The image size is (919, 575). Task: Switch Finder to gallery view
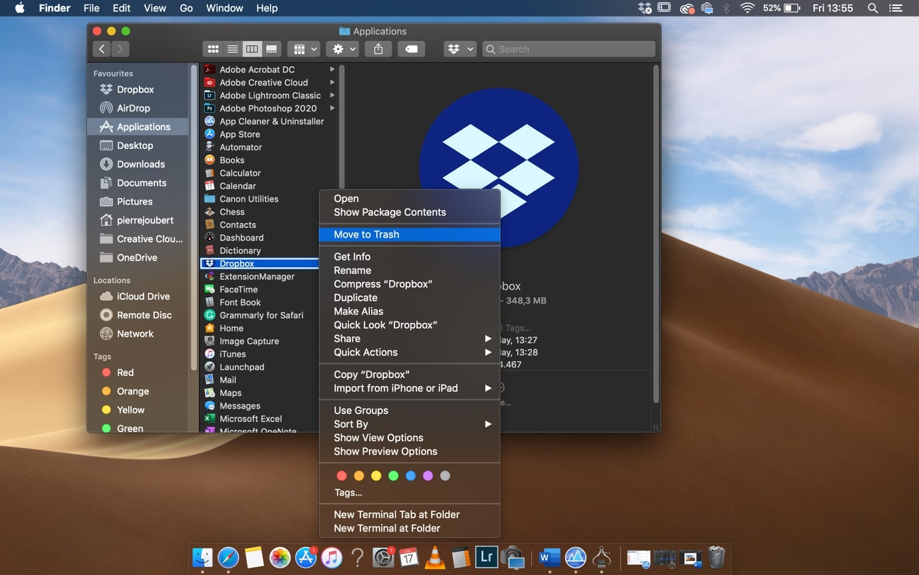coord(272,49)
